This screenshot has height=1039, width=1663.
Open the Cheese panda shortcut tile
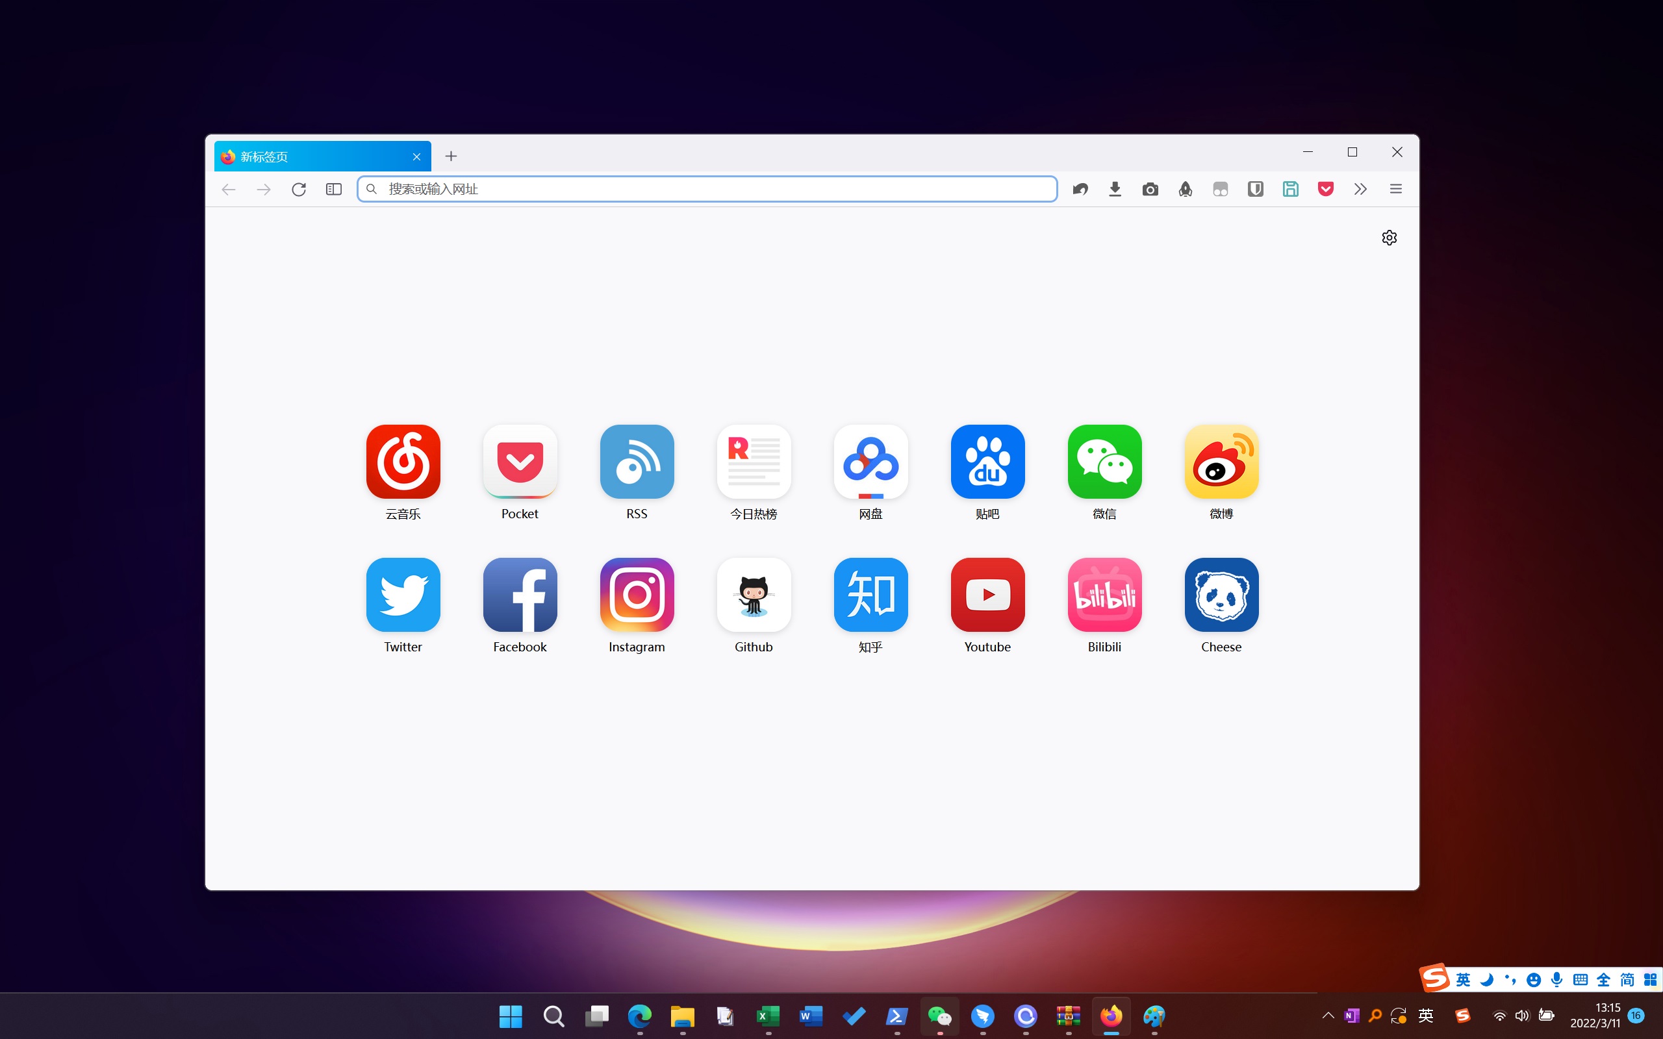tap(1221, 594)
